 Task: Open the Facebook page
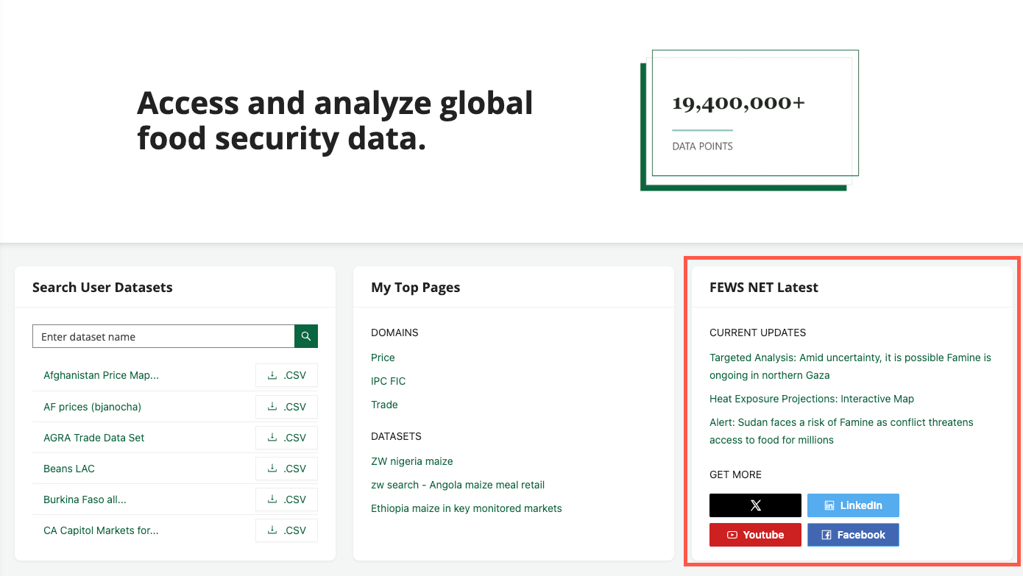tap(853, 535)
